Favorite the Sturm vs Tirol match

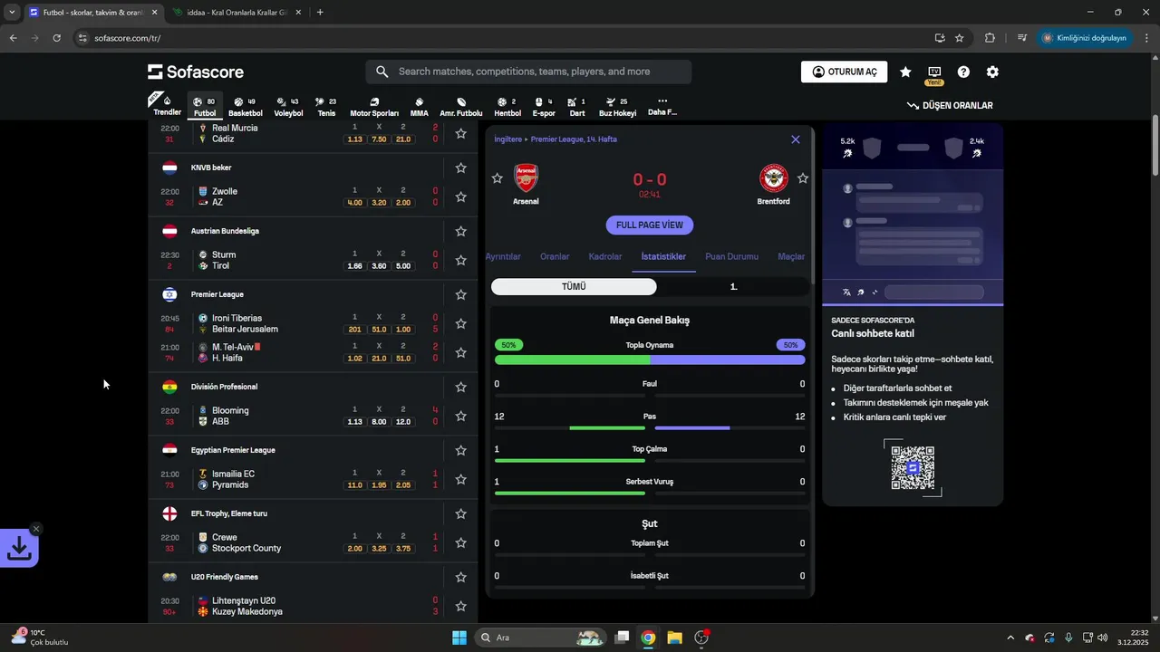460,260
